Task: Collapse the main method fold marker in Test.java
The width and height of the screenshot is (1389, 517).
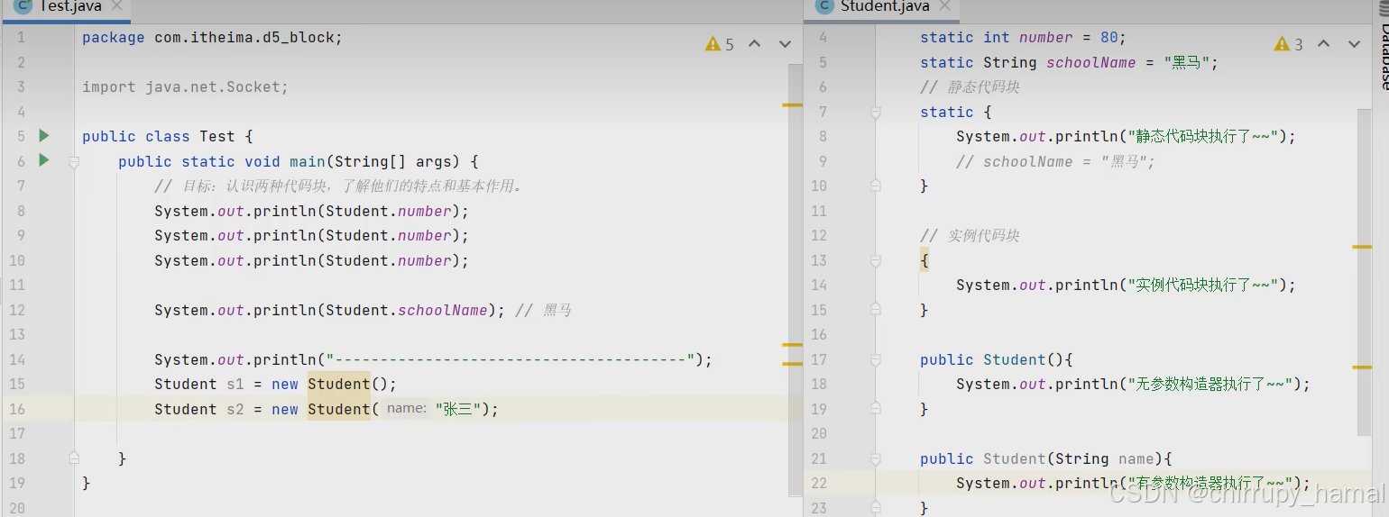Action: pyautogui.click(x=75, y=161)
